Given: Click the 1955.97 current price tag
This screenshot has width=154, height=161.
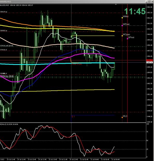Looking at the screenshot, I should [x=150, y=62].
